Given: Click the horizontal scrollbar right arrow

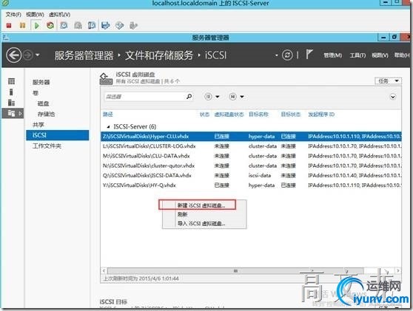Looking at the screenshot, I should click(398, 270).
